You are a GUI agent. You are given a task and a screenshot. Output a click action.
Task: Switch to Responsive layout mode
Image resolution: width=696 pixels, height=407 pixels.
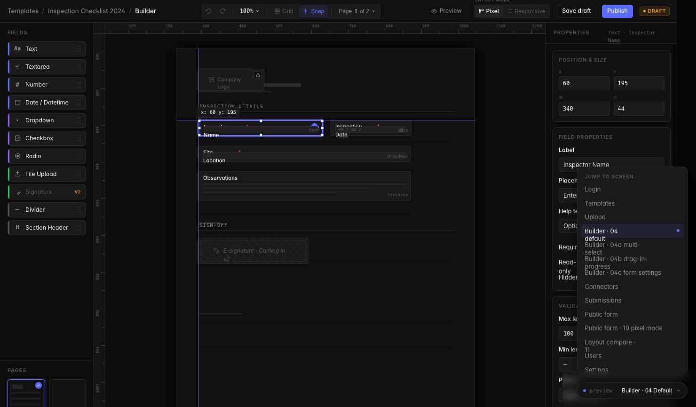coord(526,11)
